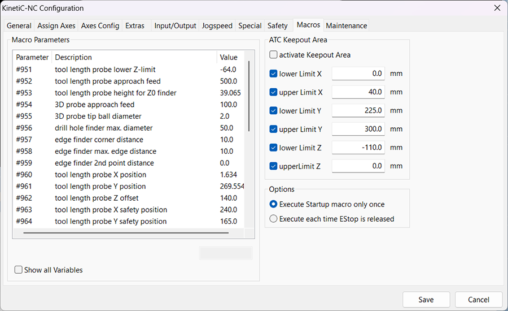Uncheck the lower Limit X checkbox

273,74
